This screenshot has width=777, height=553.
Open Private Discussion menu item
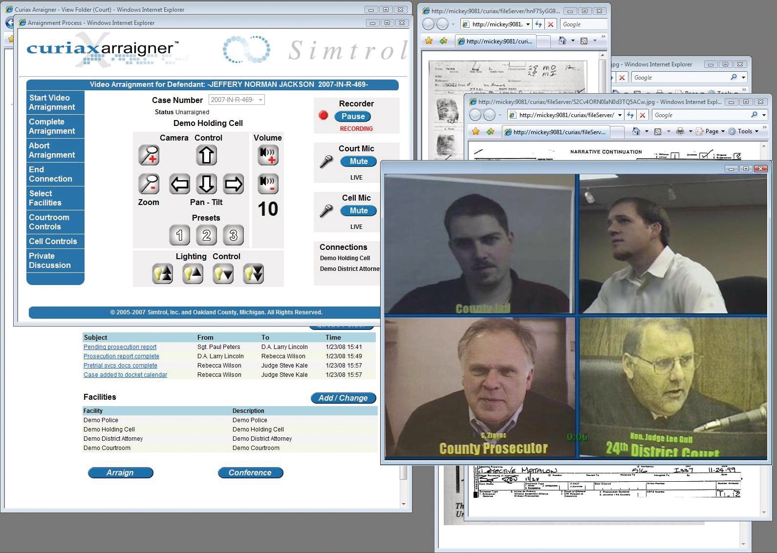(x=56, y=261)
